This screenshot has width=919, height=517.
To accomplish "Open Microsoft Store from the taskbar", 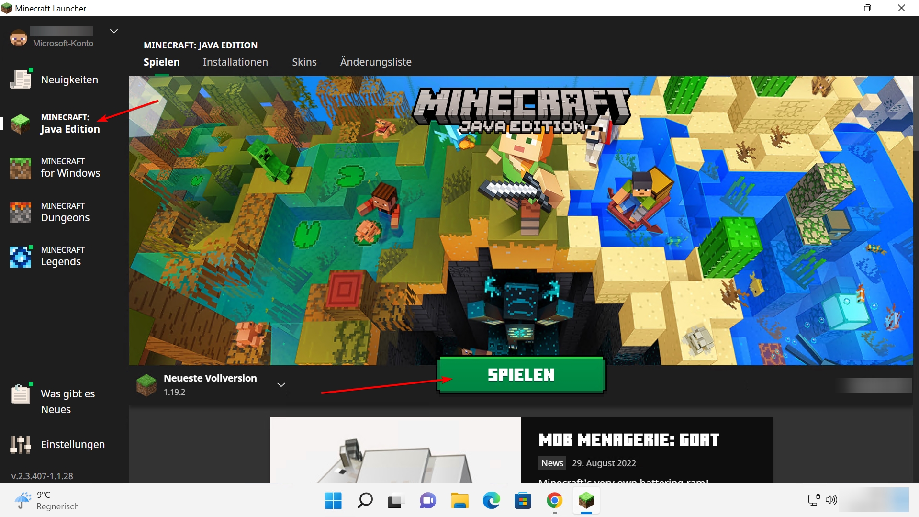I will pos(523,501).
